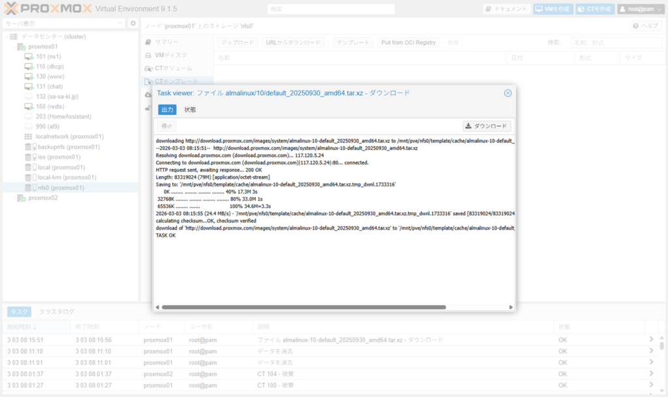The image size is (668, 397).
Task: Open the VMディスク panel
Action: (x=170, y=55)
